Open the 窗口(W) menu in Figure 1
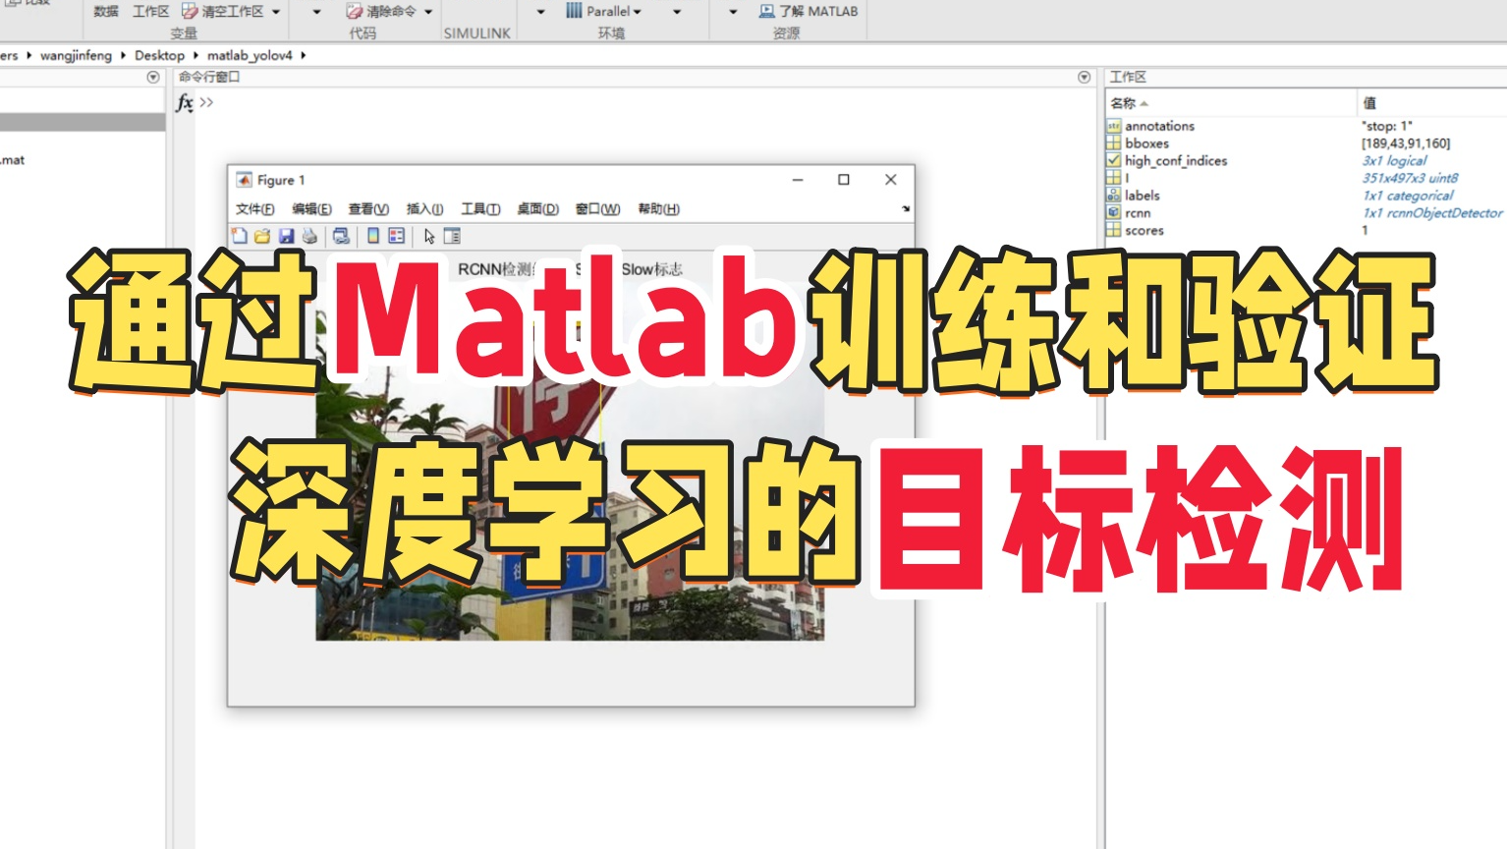Image resolution: width=1507 pixels, height=849 pixels. click(x=597, y=208)
